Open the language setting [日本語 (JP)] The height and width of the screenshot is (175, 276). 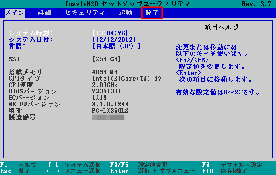tap(116, 46)
